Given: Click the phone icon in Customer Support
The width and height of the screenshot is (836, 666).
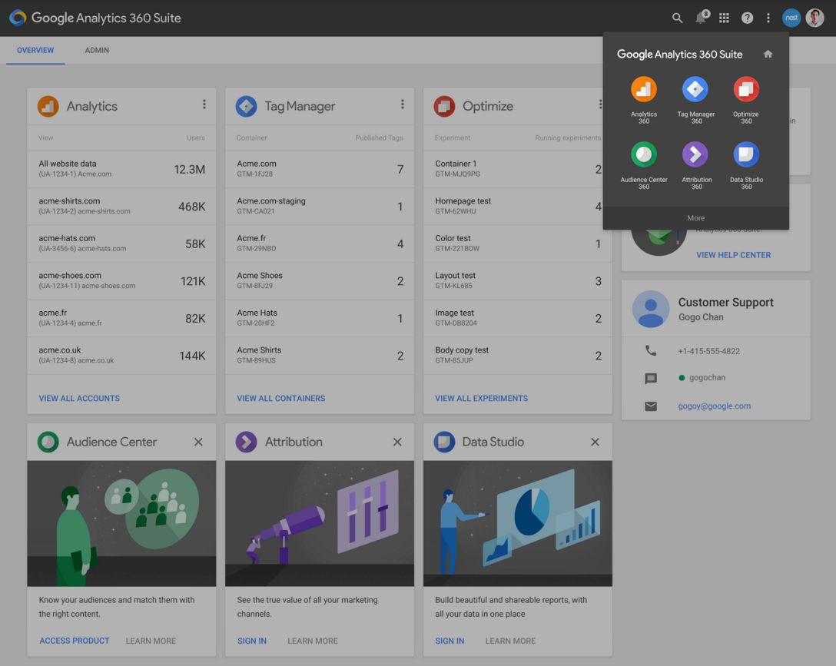Looking at the screenshot, I should coord(651,350).
